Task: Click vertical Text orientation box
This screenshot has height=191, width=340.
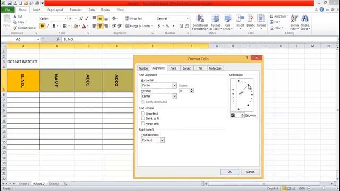Action: coord(233,95)
